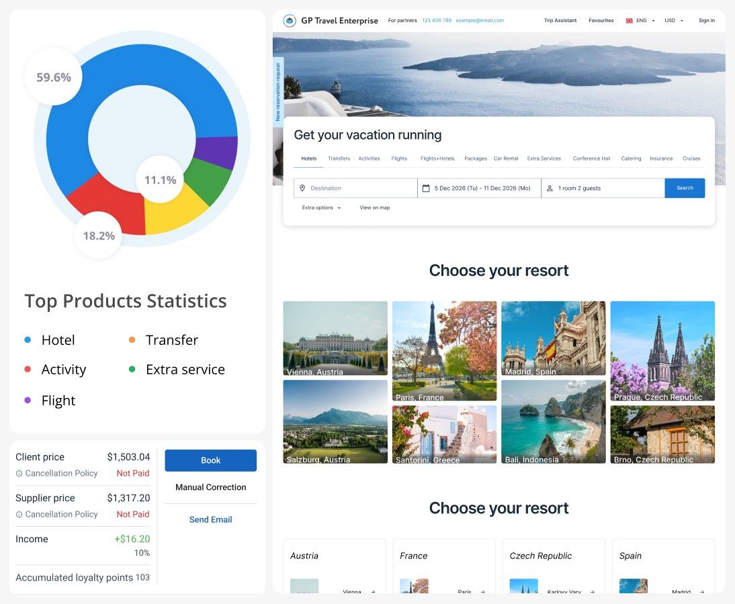This screenshot has width=735, height=604.
Task: Click the destination pin icon
Action: point(302,188)
